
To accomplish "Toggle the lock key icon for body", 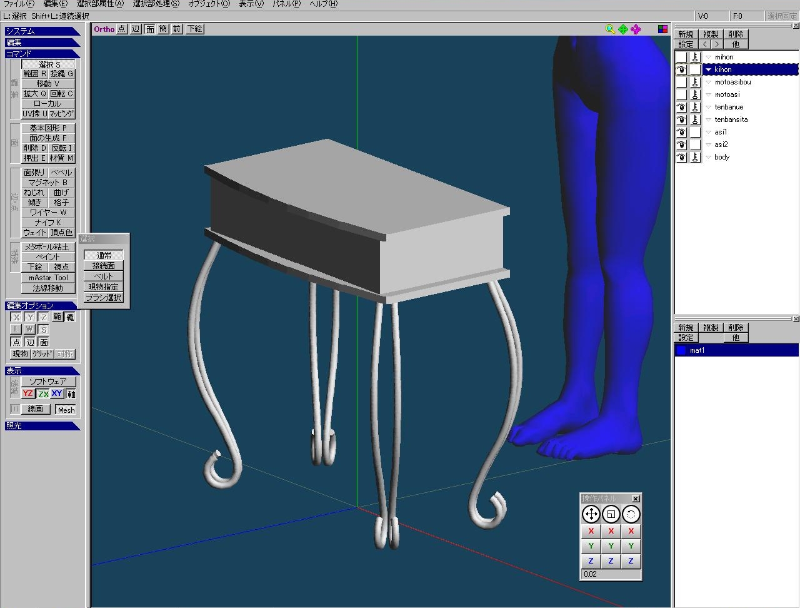I will 695,157.
